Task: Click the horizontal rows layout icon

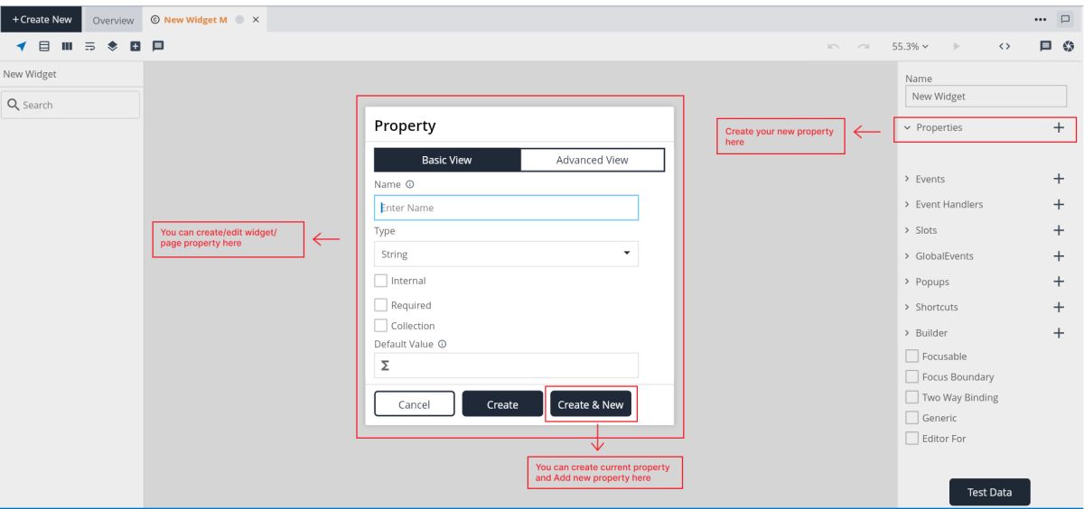Action: pyautogui.click(x=44, y=46)
